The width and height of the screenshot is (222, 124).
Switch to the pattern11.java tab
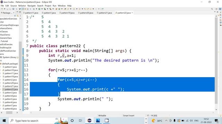pos(31,13)
